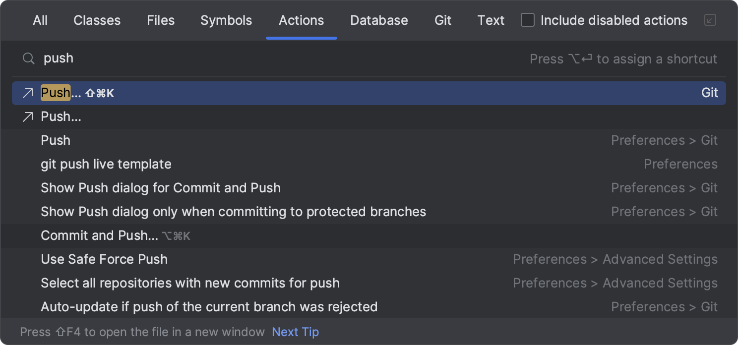Open Preferences > Git for the Push setting
The height and width of the screenshot is (345, 738).
664,140
